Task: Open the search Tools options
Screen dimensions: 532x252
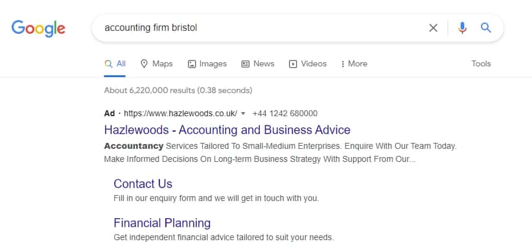Action: (x=481, y=64)
